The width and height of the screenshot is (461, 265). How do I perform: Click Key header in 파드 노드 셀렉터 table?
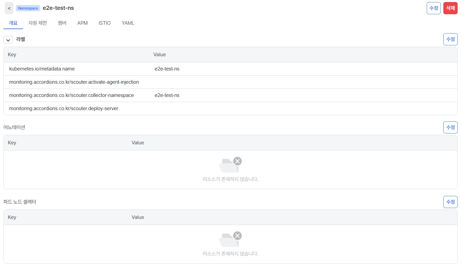coord(12,217)
